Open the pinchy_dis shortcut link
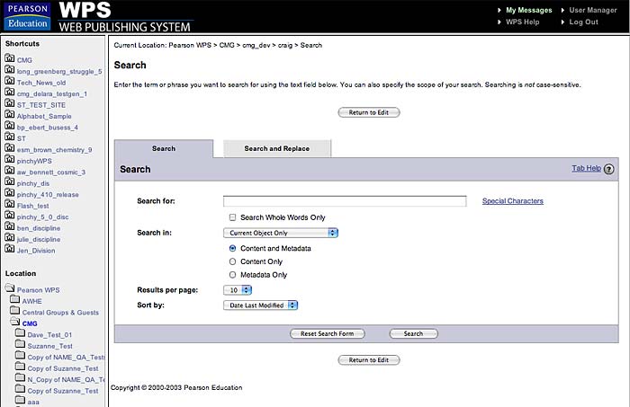 tap(33, 183)
